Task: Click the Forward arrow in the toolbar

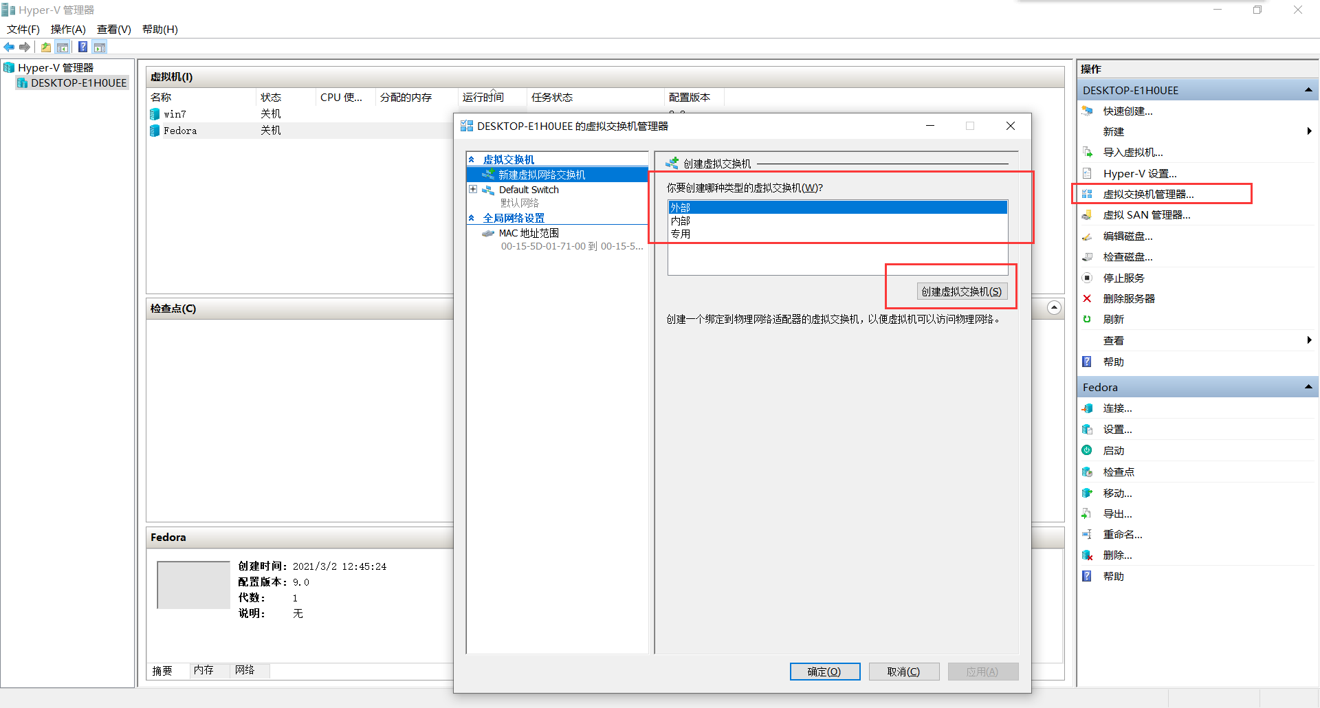Action: pyautogui.click(x=25, y=47)
